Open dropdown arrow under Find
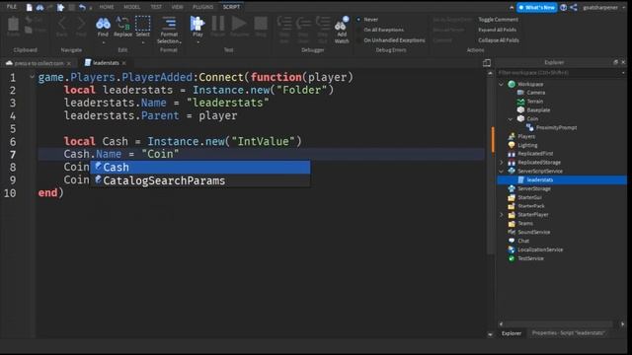The height and width of the screenshot is (355, 632). click(103, 42)
